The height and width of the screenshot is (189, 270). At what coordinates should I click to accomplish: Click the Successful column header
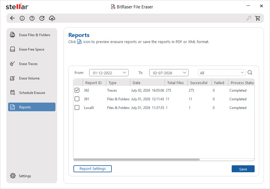(x=199, y=83)
